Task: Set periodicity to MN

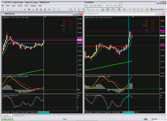Action: point(119,5)
